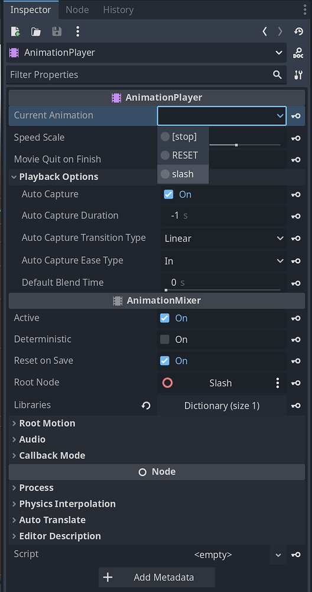Select slash from the animation list

tap(183, 174)
